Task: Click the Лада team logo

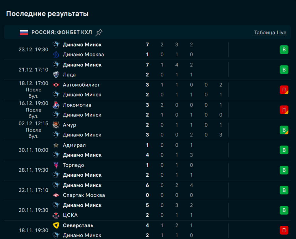Action: [x=56, y=75]
